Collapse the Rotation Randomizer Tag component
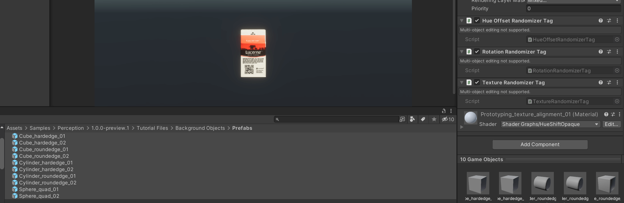 click(462, 52)
